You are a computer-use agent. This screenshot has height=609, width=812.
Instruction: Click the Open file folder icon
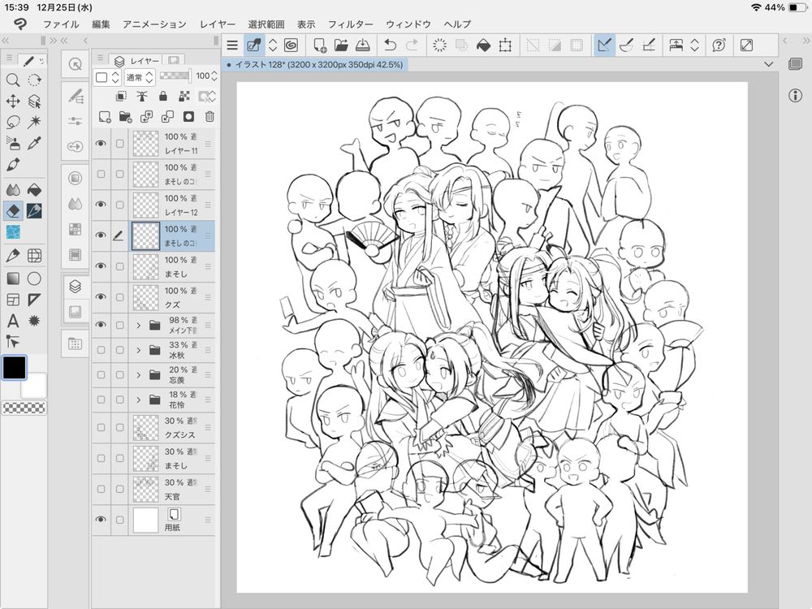click(341, 45)
